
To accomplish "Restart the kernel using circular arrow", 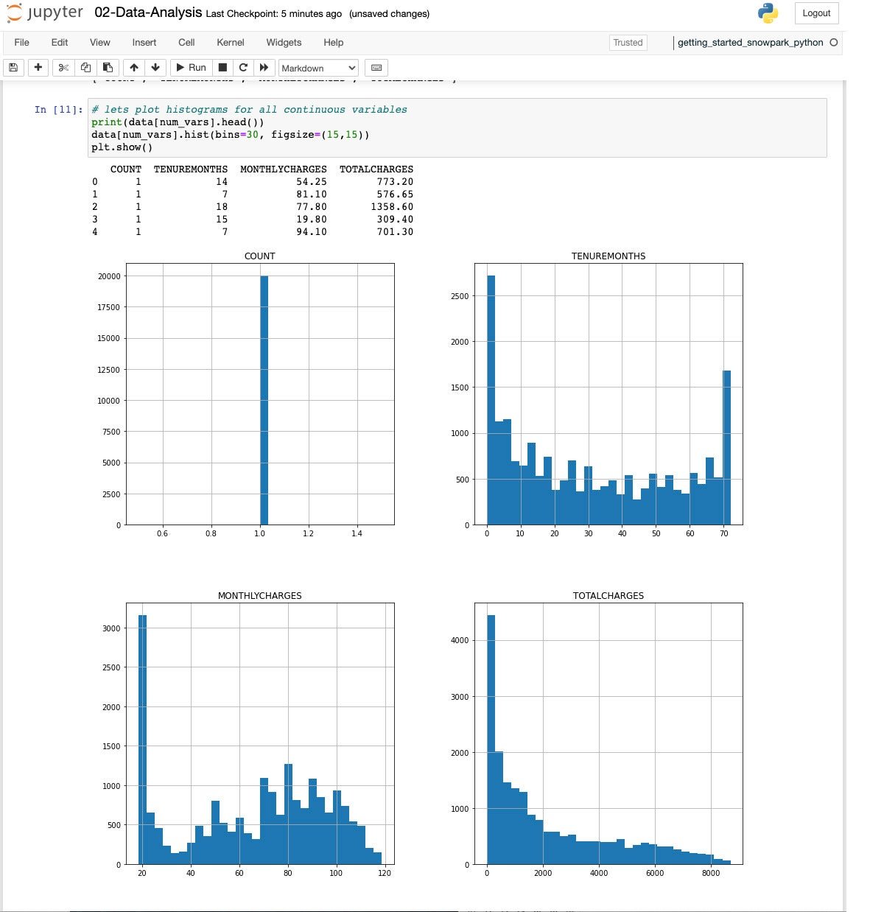I will pyautogui.click(x=243, y=68).
